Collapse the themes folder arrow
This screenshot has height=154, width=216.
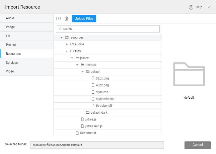pyautogui.click(x=77, y=65)
